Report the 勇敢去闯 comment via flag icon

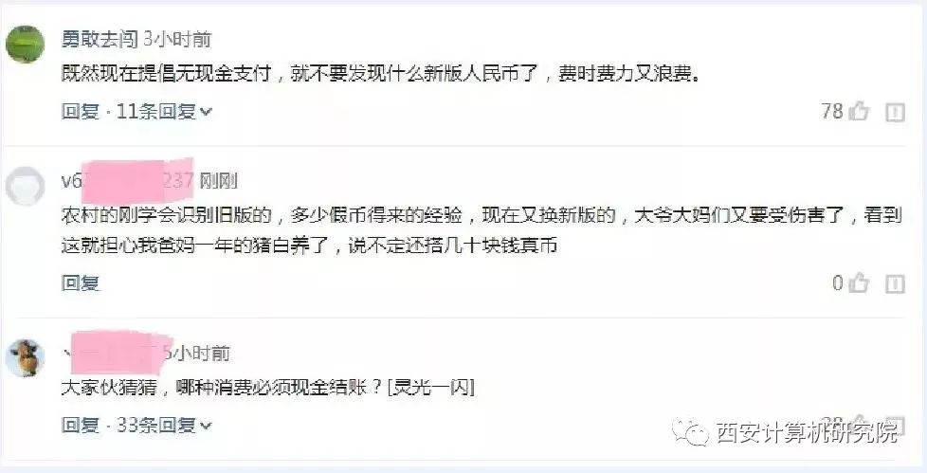tap(895, 111)
